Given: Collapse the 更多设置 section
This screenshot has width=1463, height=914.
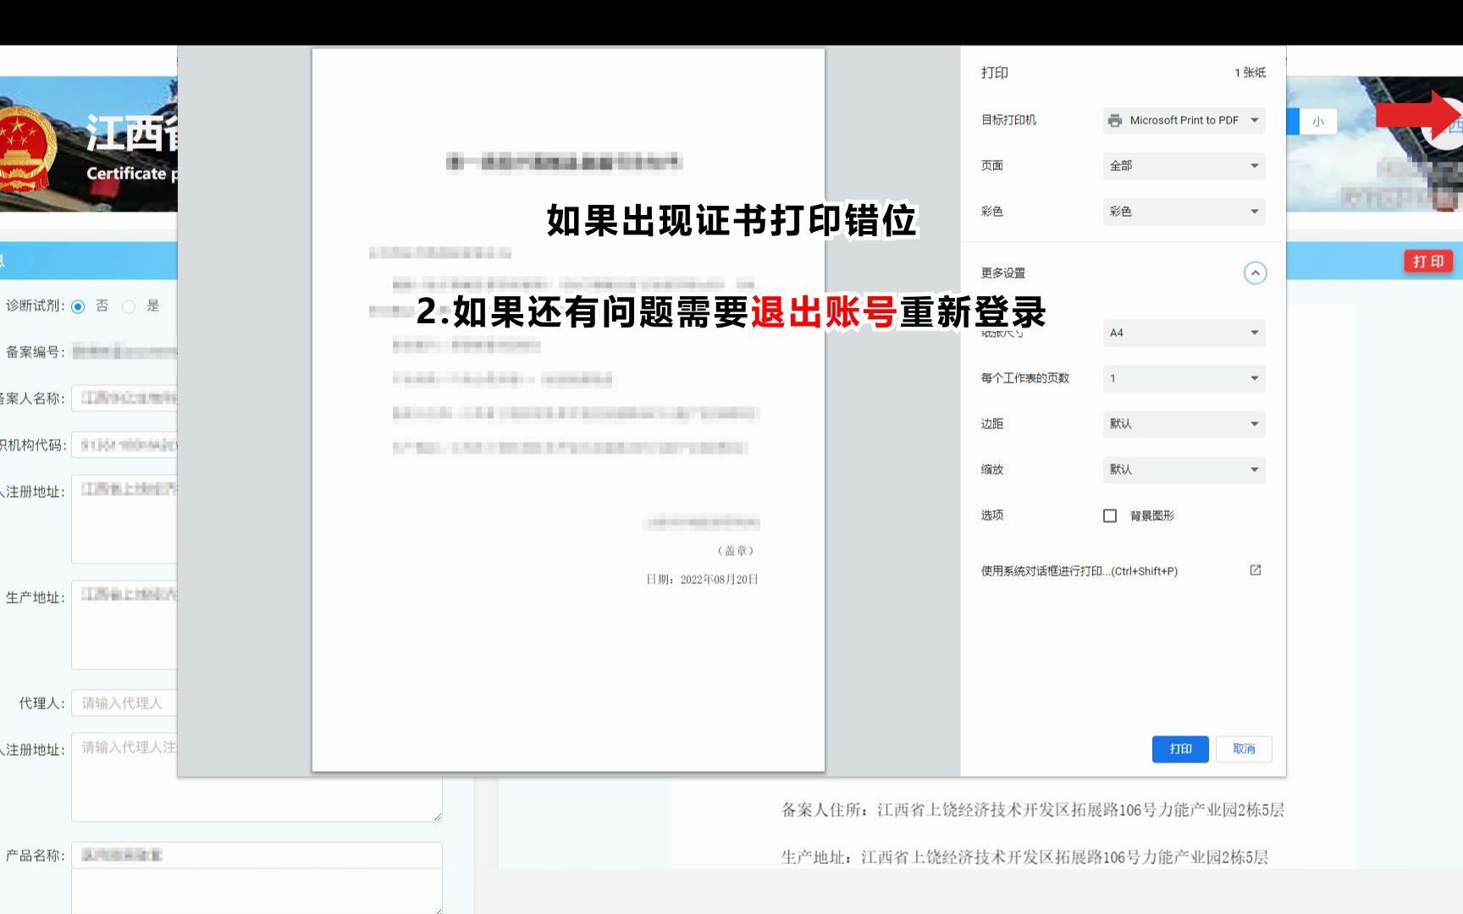Looking at the screenshot, I should pyautogui.click(x=1255, y=273).
